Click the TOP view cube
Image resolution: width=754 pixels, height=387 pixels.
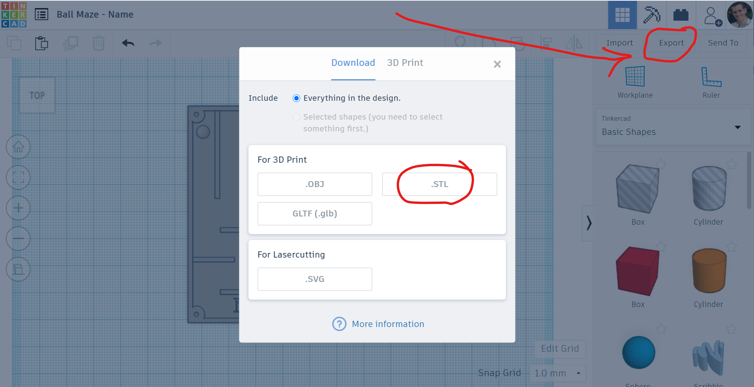[37, 95]
